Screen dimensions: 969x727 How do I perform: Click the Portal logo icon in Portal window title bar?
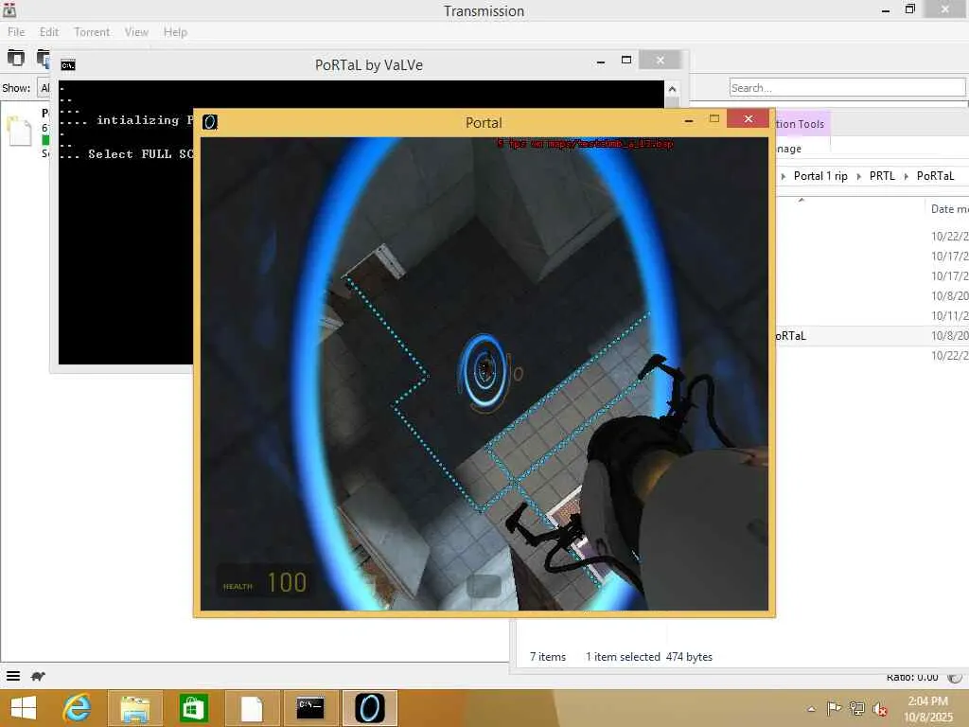point(210,122)
